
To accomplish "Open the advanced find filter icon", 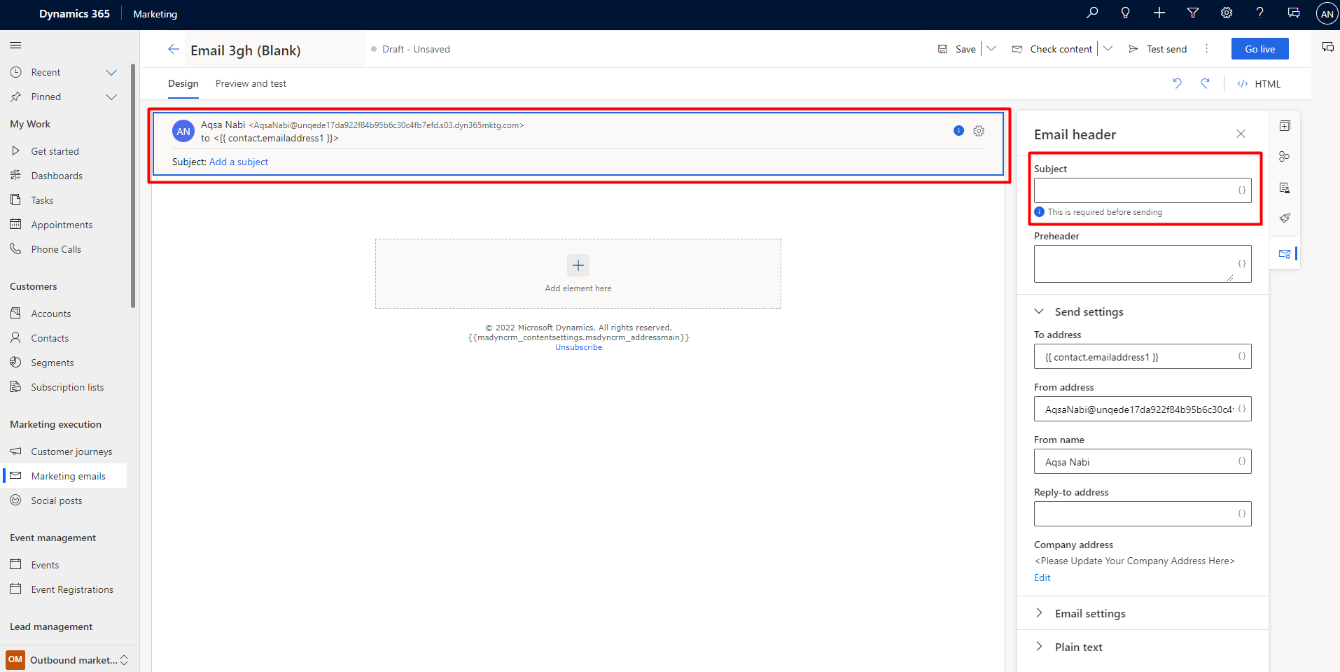I will 1193,13.
